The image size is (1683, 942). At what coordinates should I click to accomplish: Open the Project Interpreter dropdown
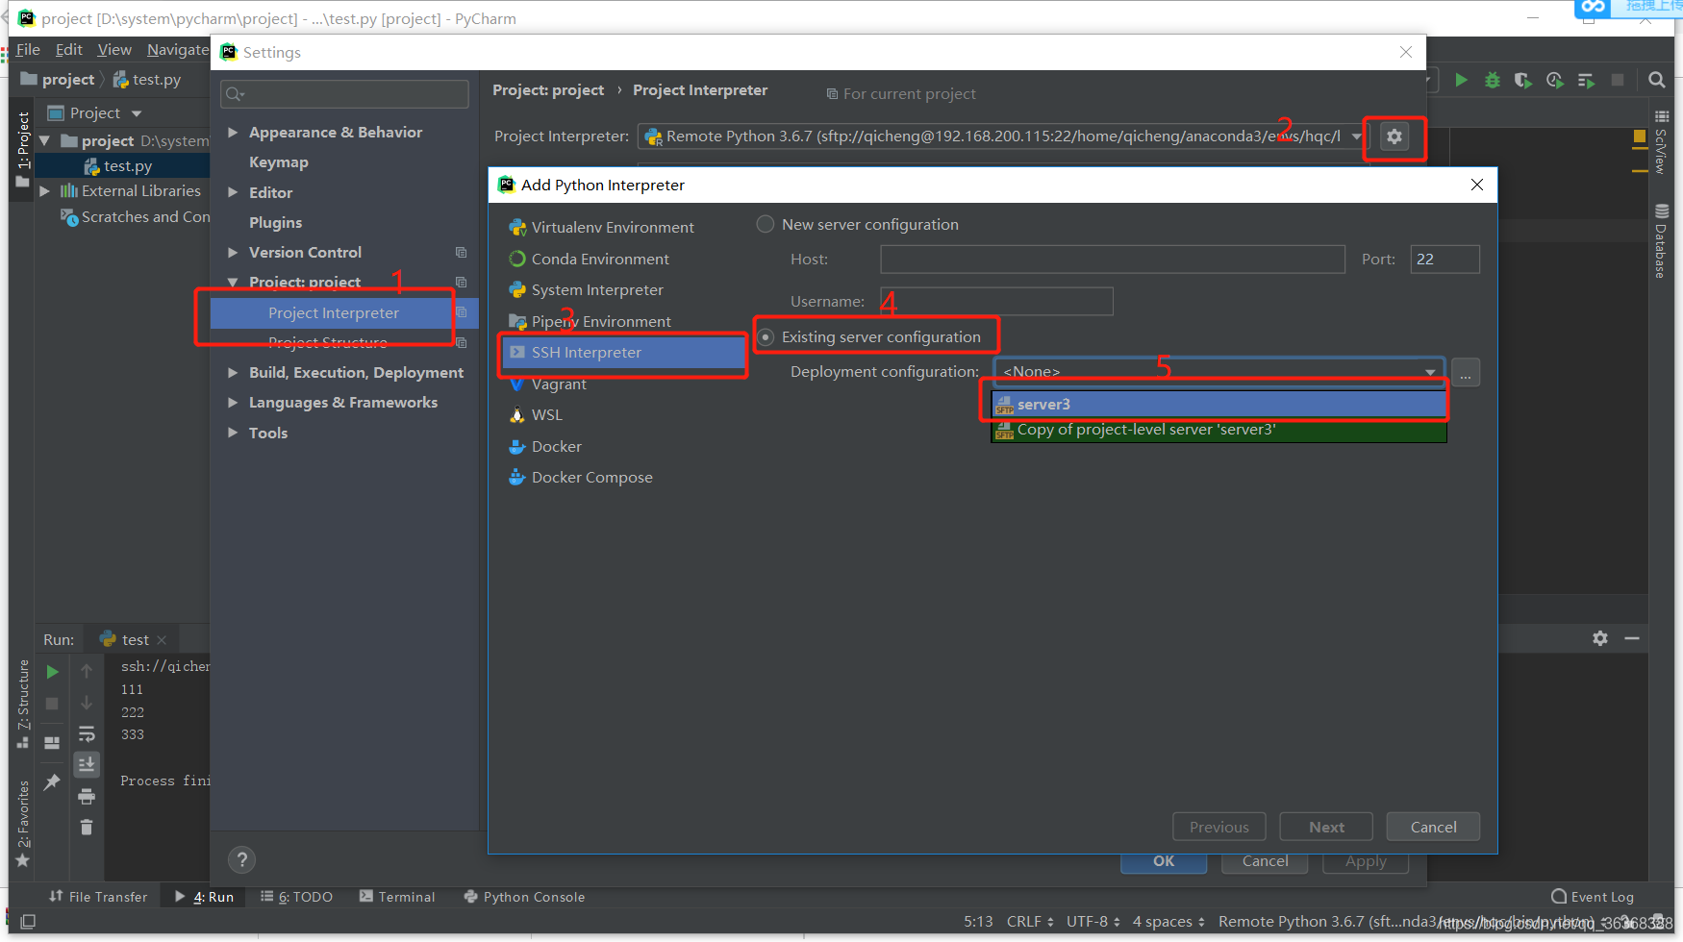(1002, 136)
